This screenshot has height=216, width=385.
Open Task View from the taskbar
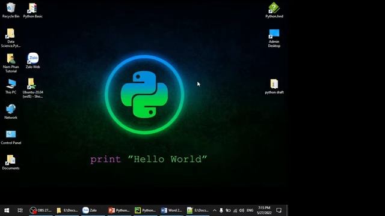click(x=20, y=211)
